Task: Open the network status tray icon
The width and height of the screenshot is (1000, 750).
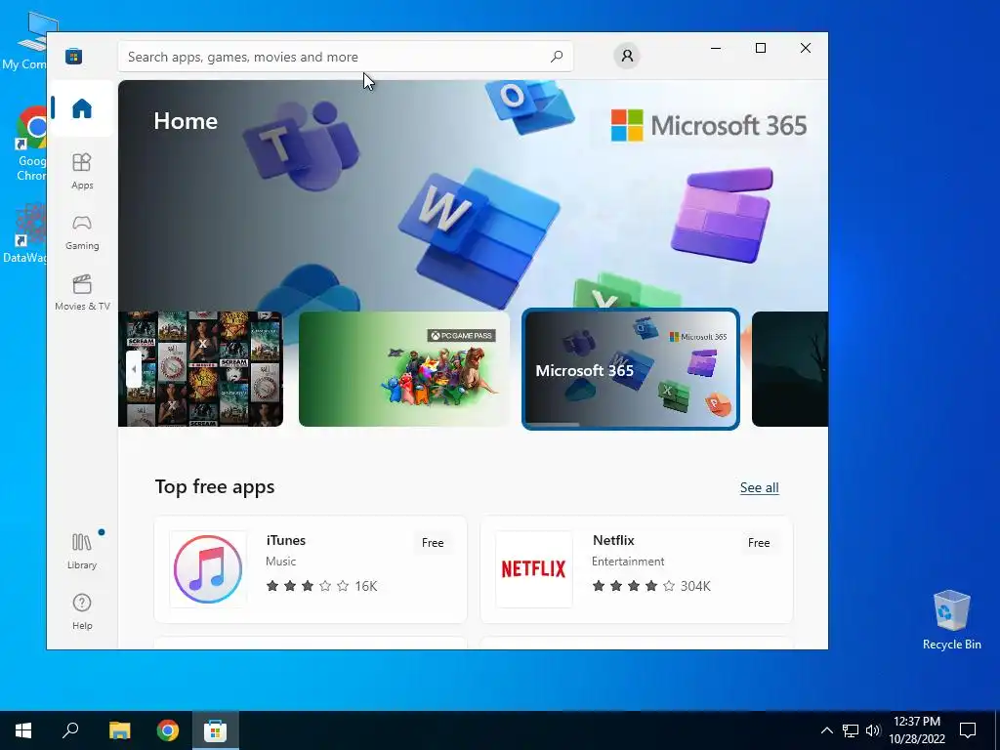Action: point(851,730)
